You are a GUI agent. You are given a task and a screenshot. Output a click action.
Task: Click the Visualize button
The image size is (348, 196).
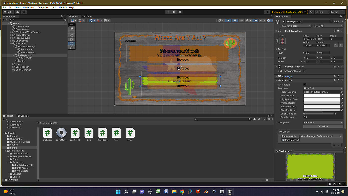(x=323, y=126)
